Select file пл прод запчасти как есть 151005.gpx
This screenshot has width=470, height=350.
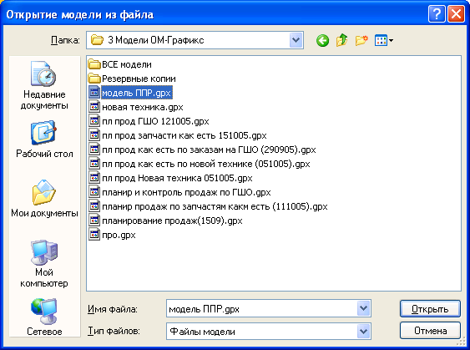(x=178, y=135)
